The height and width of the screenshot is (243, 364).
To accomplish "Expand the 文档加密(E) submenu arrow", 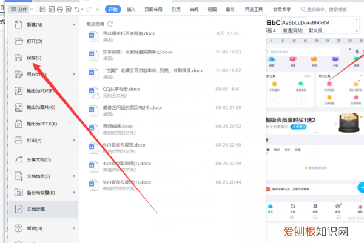I will coord(74,176).
